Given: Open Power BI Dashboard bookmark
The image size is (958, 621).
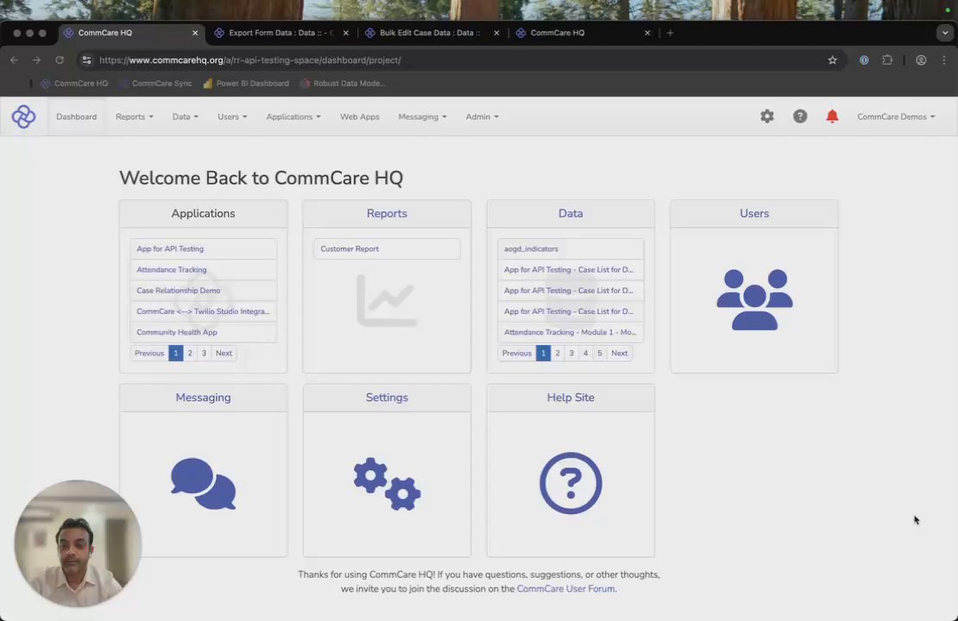Looking at the screenshot, I should [x=246, y=84].
